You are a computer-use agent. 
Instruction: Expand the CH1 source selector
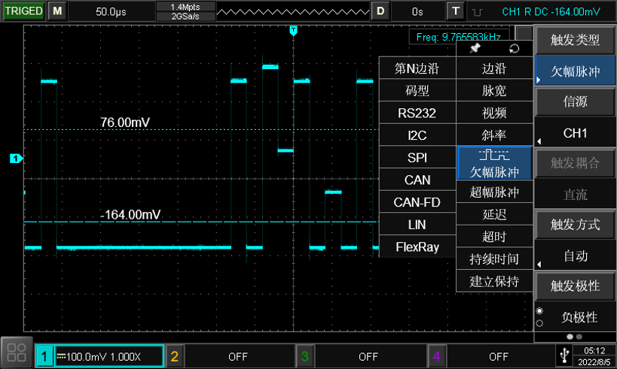(576, 133)
